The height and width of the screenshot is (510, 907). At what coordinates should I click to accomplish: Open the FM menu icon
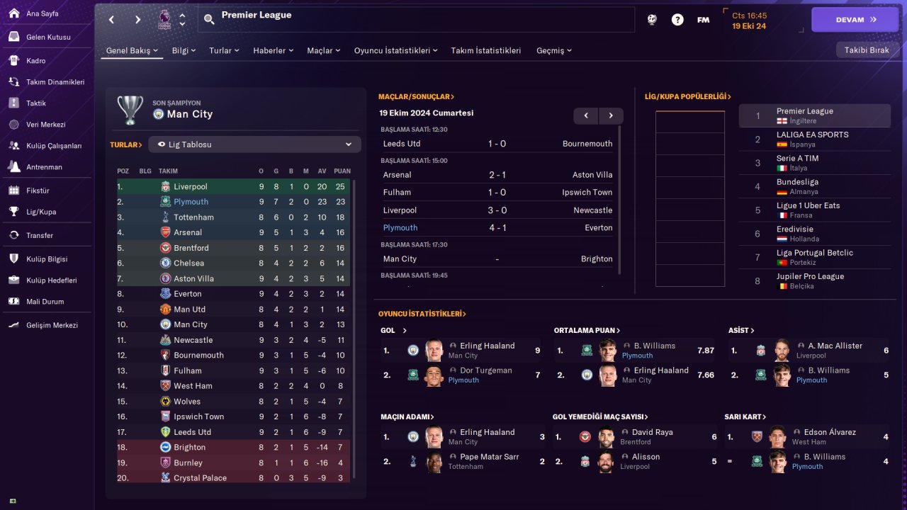click(x=703, y=20)
